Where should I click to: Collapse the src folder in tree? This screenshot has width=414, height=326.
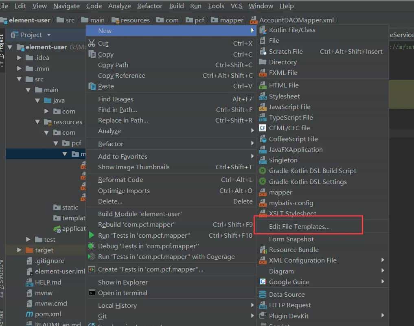(20, 79)
